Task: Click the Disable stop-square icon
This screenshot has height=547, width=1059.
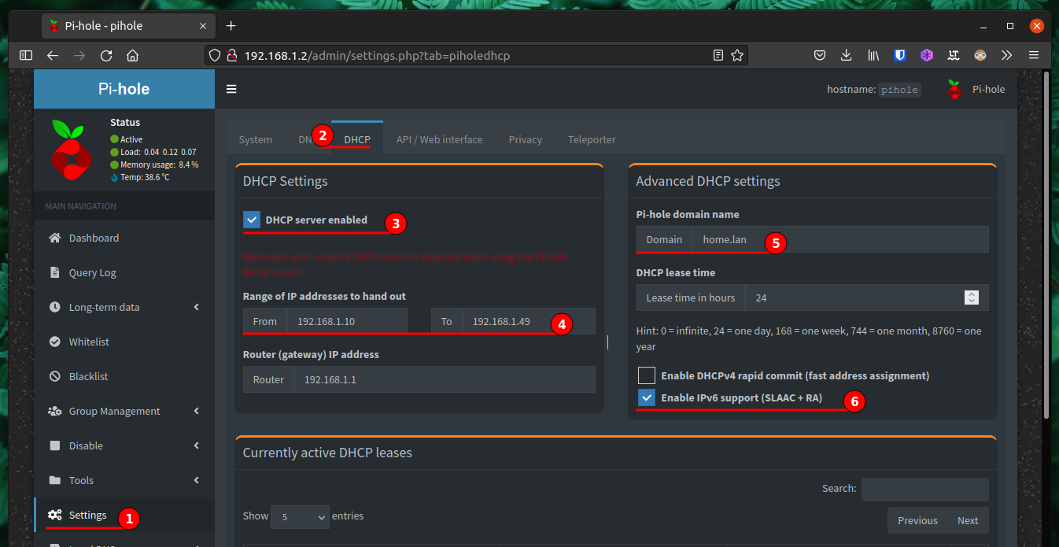Action: (x=54, y=445)
